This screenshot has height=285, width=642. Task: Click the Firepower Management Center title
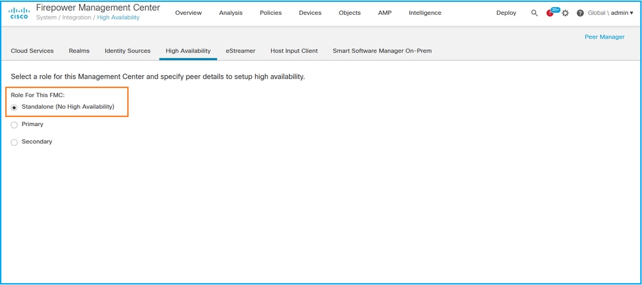click(x=98, y=8)
